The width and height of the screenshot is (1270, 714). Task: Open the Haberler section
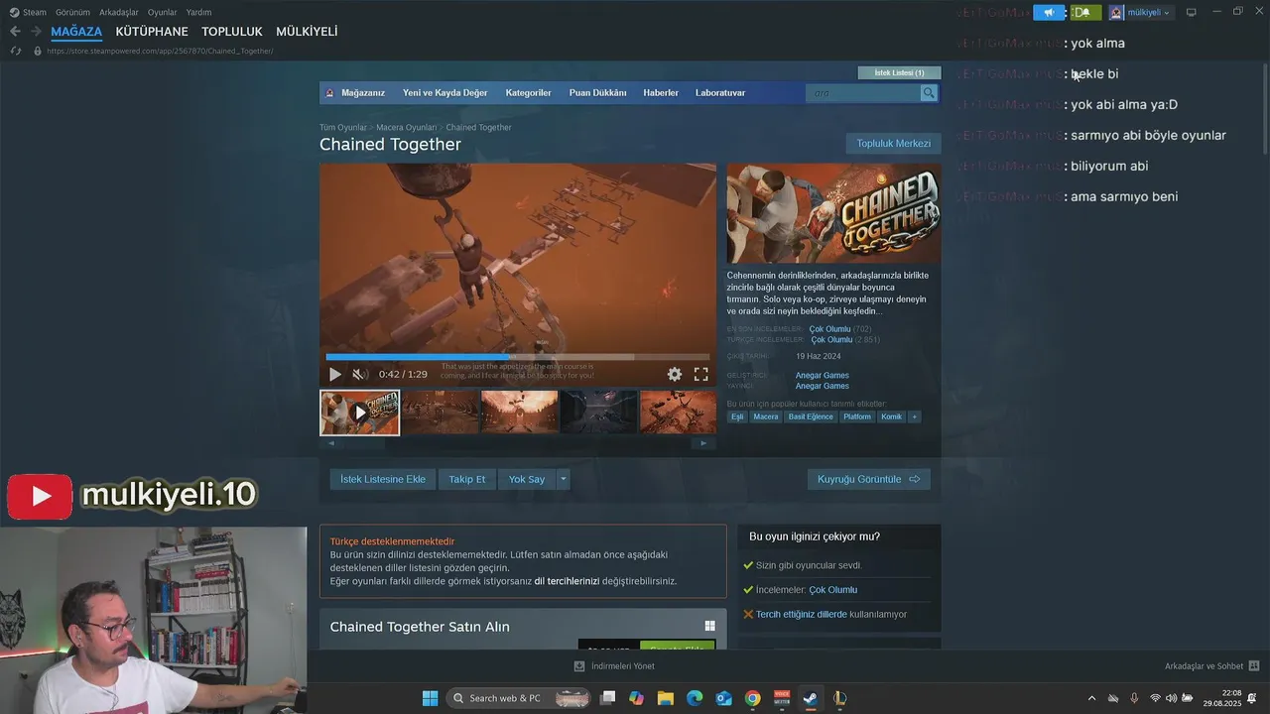pyautogui.click(x=661, y=92)
